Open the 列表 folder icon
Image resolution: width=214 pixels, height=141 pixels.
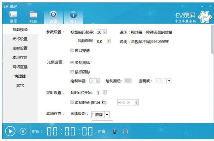[33, 14]
